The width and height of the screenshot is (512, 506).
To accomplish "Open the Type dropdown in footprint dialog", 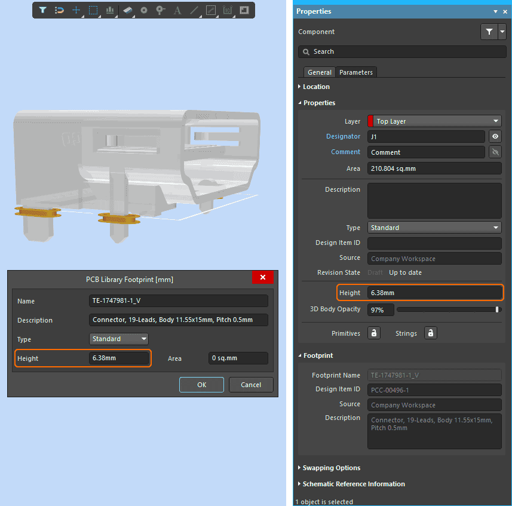I will (x=118, y=339).
